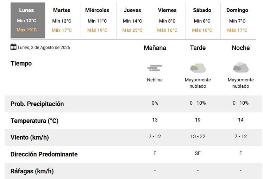Click the Tarde mostly cloudy sun icon
Image resolution: width=263 pixels, height=179 pixels.
(x=198, y=68)
